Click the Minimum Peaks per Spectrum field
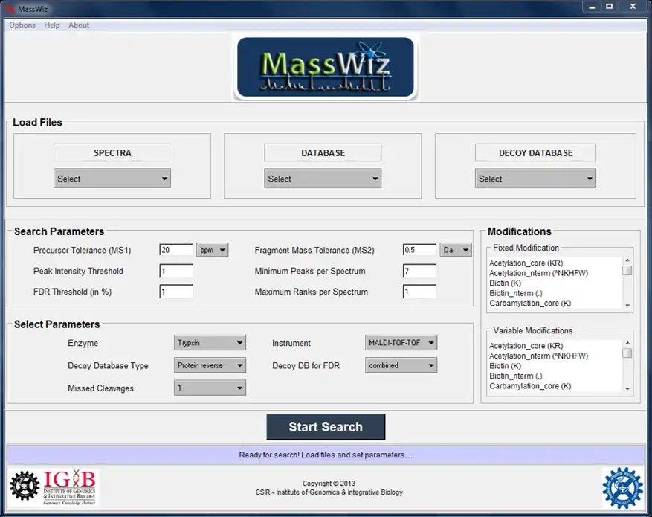This screenshot has width=652, height=517. tap(419, 271)
